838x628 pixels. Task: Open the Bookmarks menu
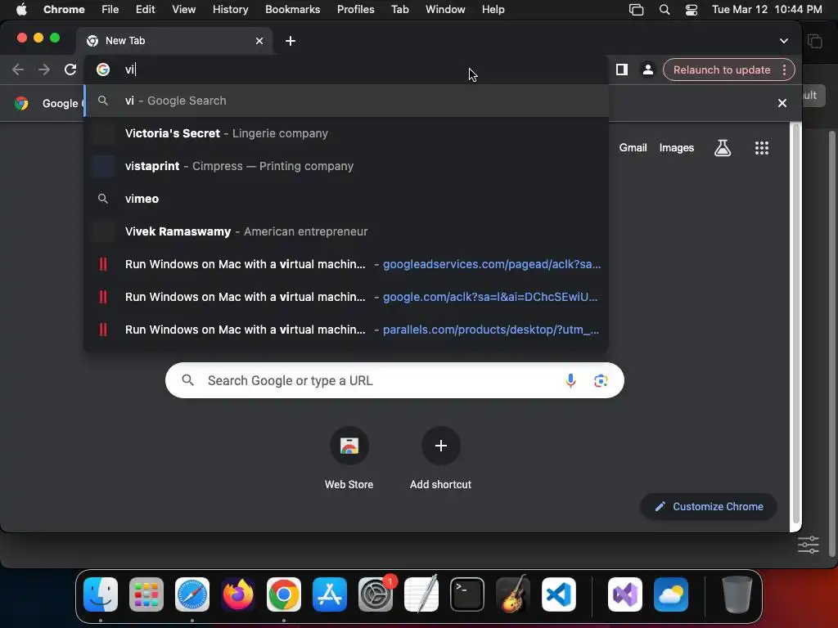(292, 9)
